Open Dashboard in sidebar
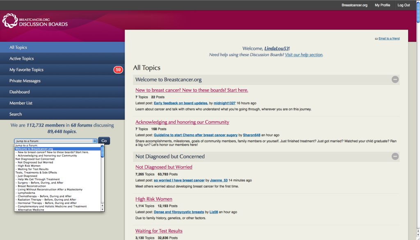Viewport: 420px width, 240px height. point(62,92)
